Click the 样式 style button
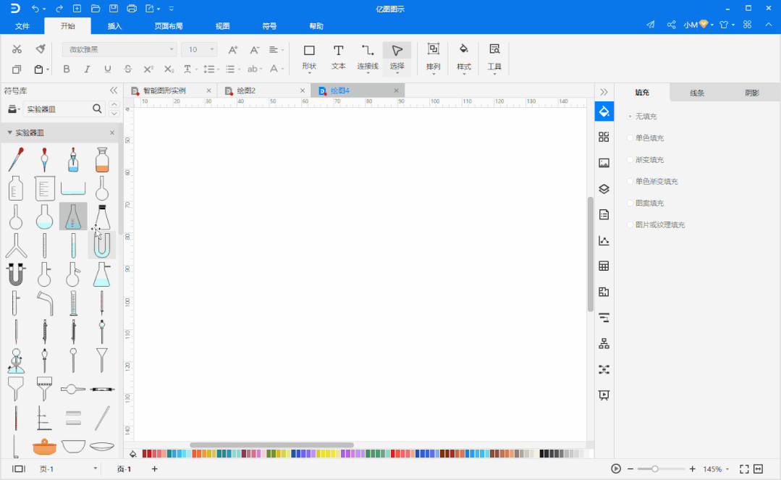The width and height of the screenshot is (781, 480). tap(464, 59)
